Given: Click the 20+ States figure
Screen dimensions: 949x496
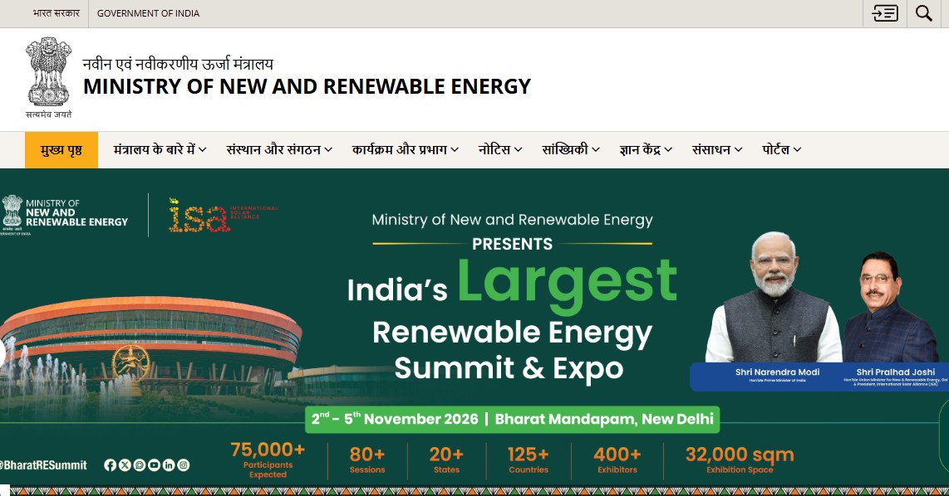Looking at the screenshot, I should tap(446, 460).
